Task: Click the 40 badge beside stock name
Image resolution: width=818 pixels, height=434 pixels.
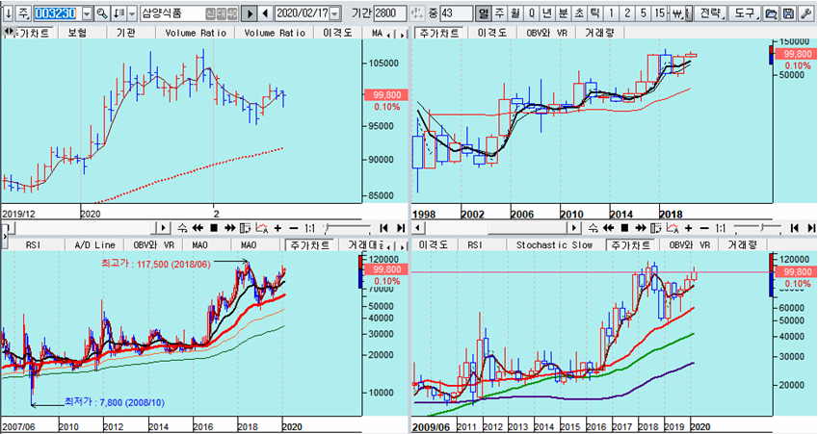Action: click(231, 13)
